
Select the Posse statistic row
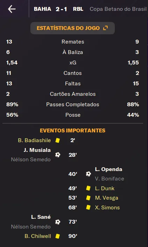(x=73, y=115)
